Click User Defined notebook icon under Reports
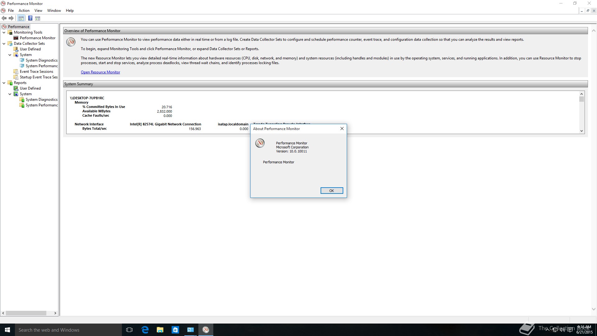 [x=16, y=88]
